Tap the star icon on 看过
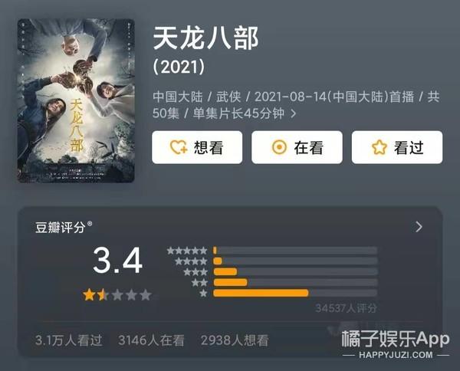 point(379,147)
